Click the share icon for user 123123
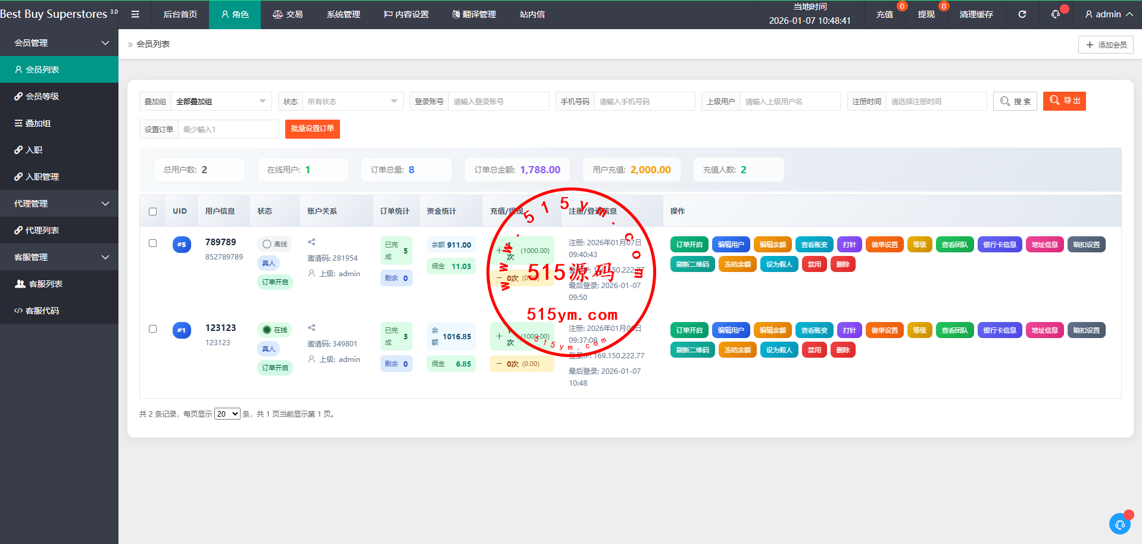 (311, 328)
